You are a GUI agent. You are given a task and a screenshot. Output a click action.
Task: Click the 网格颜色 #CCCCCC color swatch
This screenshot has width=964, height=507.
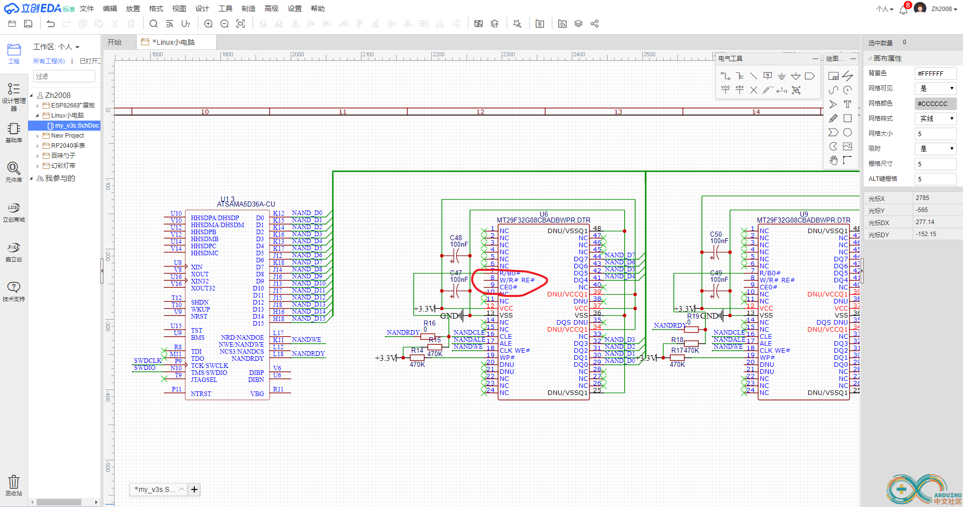[x=935, y=104]
